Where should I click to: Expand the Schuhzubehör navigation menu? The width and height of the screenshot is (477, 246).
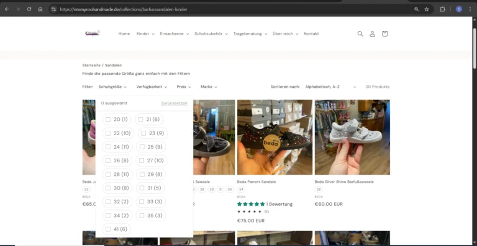pos(211,33)
